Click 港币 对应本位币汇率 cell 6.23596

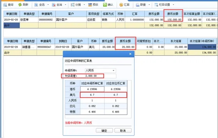click(x=116, y=89)
